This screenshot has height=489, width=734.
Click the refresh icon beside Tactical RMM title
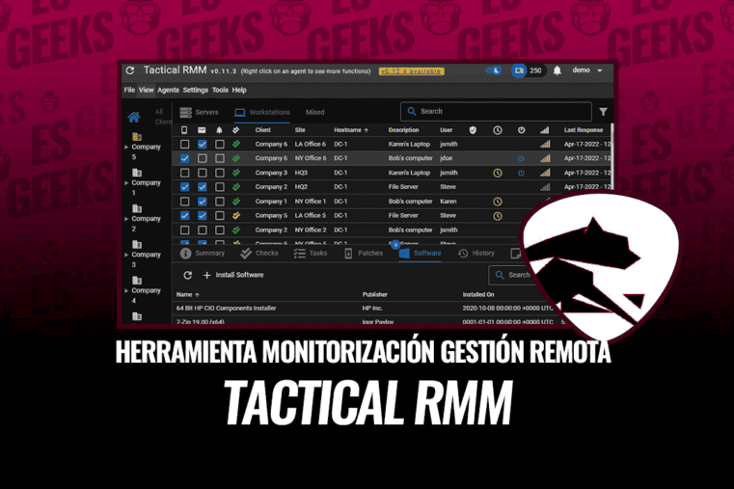[130, 70]
